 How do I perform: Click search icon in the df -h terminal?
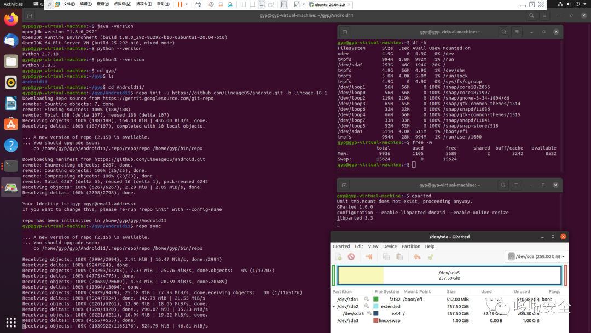point(503,32)
